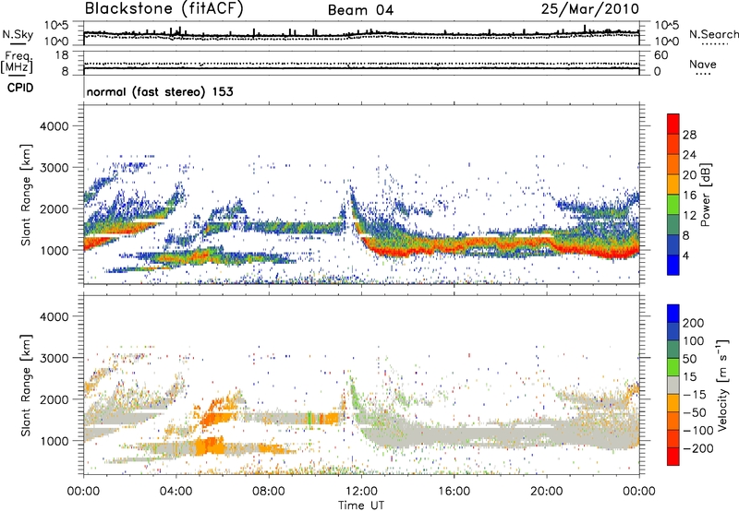Click the "04:00" time tick label
Viewport: 739px width, 511px height.
176,492
